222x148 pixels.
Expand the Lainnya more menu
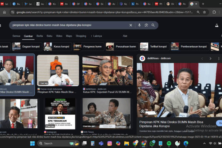[x=97, y=36]
